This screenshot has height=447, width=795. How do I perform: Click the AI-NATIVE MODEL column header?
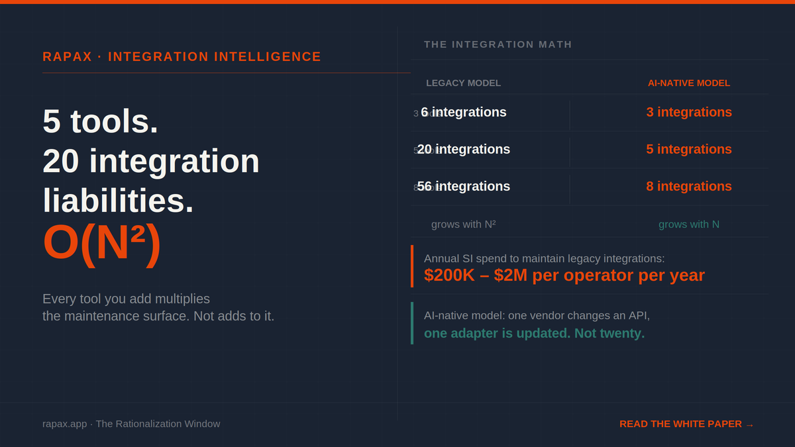689,83
